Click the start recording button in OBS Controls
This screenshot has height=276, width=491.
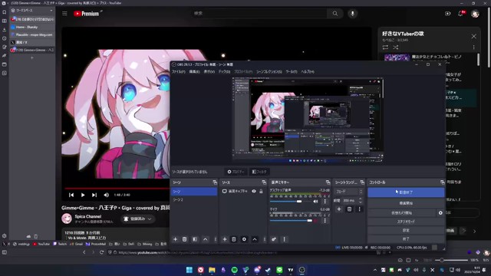406,203
